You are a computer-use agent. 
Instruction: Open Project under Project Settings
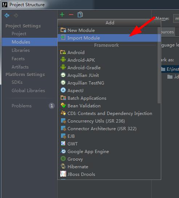pyautogui.click(x=29, y=34)
